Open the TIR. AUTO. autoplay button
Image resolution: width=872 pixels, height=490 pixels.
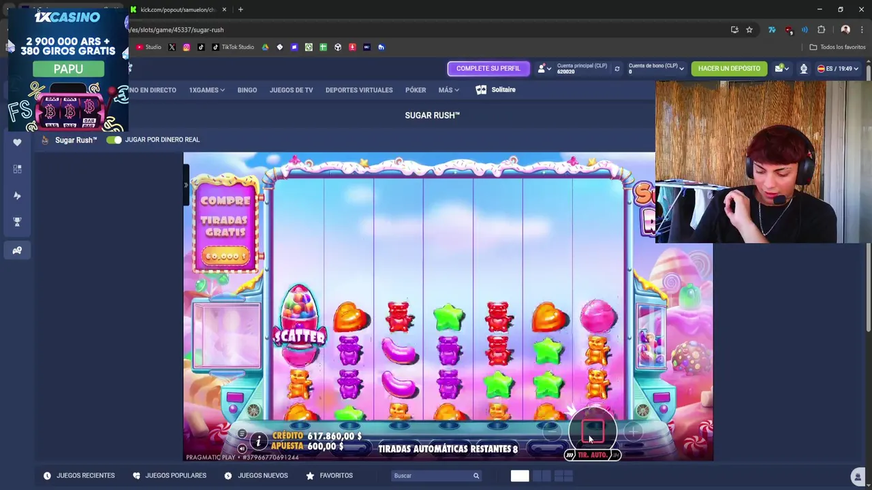pos(593,455)
